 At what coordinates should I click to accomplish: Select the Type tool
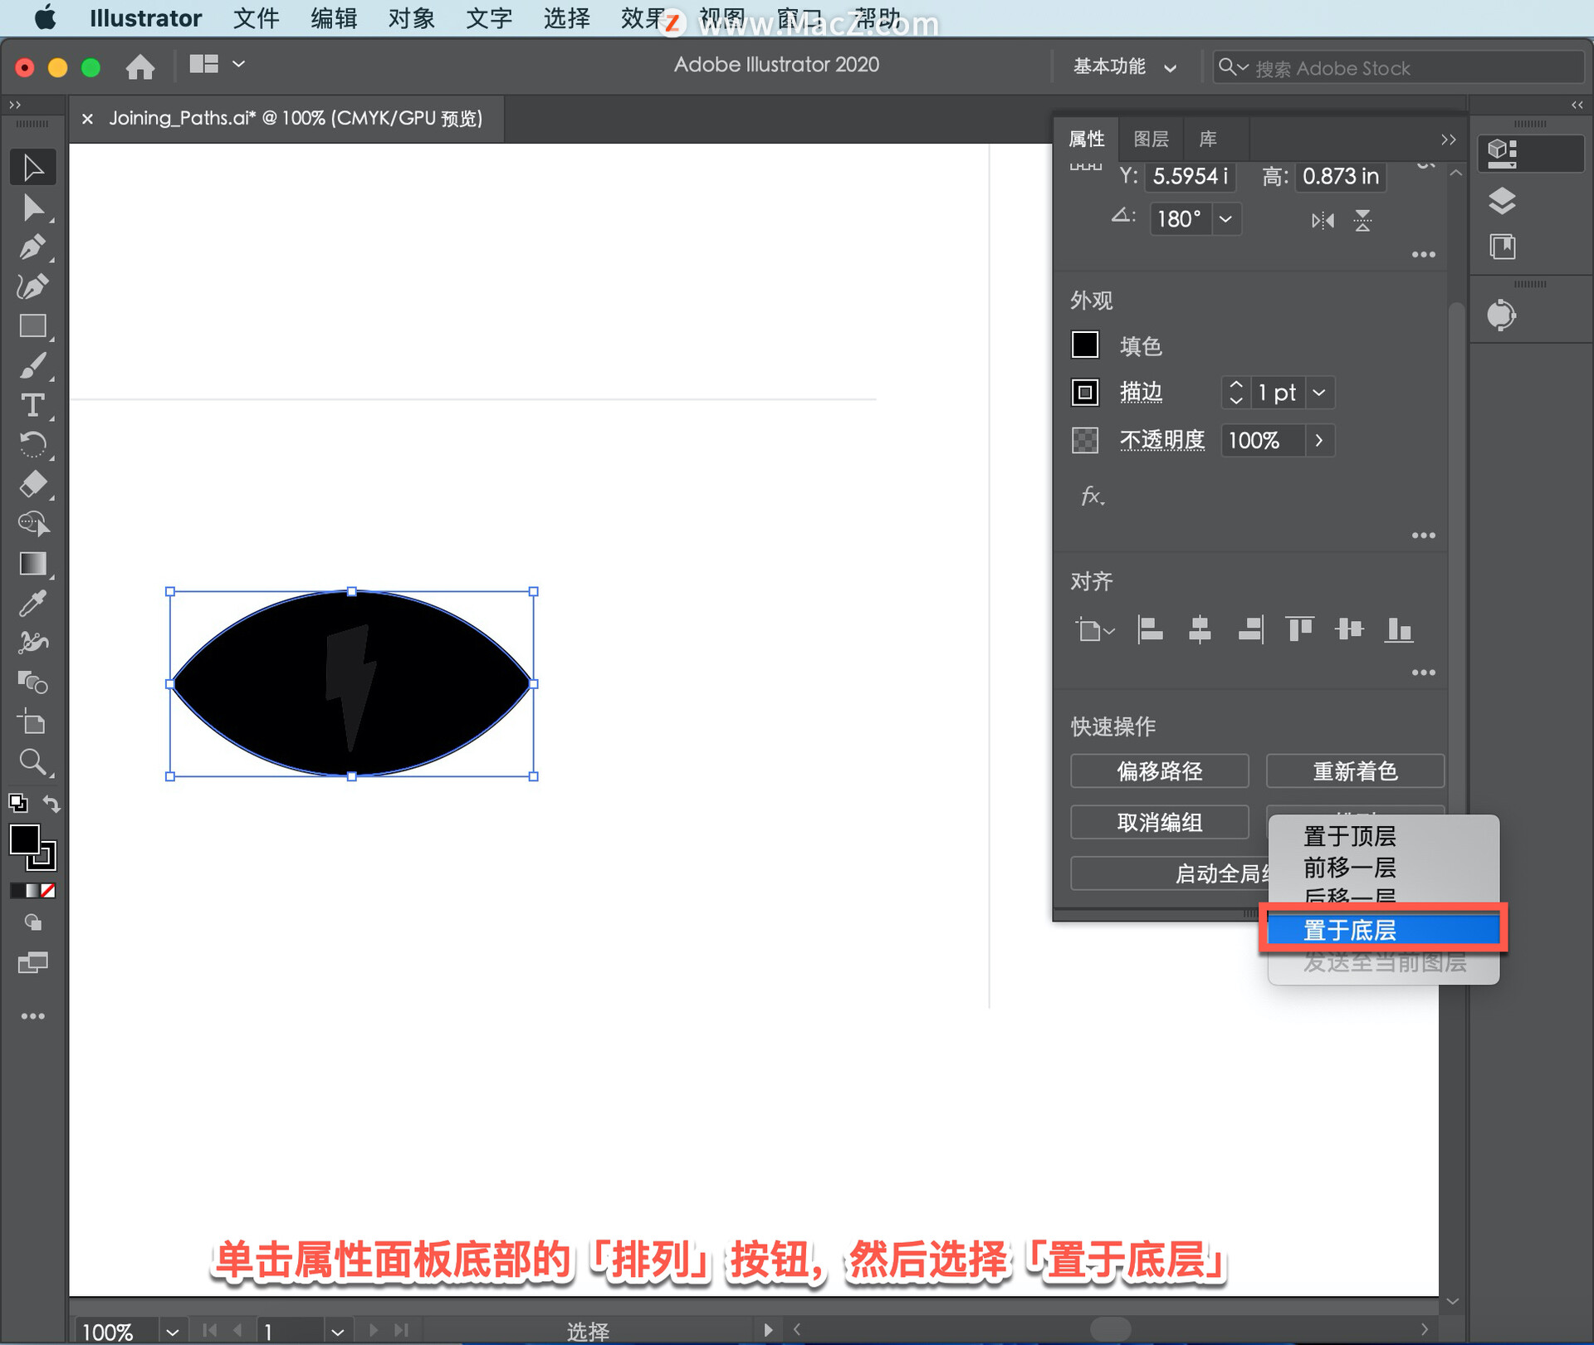pyautogui.click(x=32, y=405)
